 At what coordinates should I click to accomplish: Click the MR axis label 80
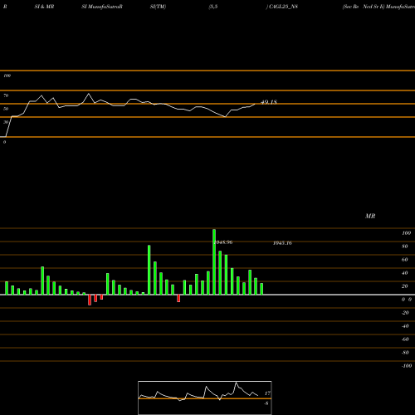tap(405, 247)
